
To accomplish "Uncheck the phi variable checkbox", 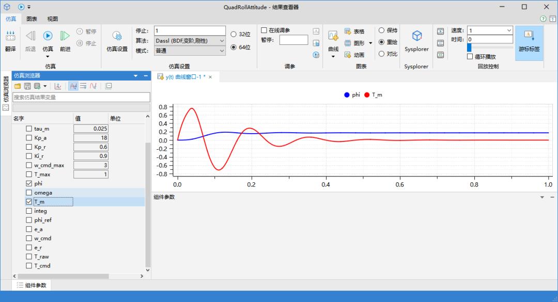I will [29, 184].
